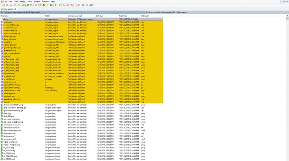Viewport: 289px width, 161px height.
Task: Click the flags.png file icon
Action: pyautogui.click(x=2, y=113)
